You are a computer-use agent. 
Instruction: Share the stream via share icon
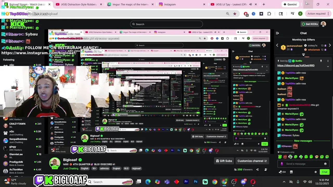[x=257, y=170]
